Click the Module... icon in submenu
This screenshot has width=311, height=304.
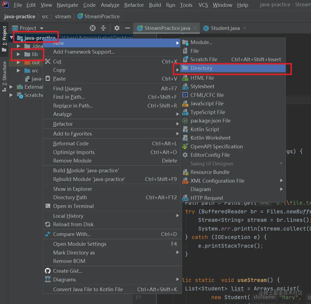pos(185,42)
